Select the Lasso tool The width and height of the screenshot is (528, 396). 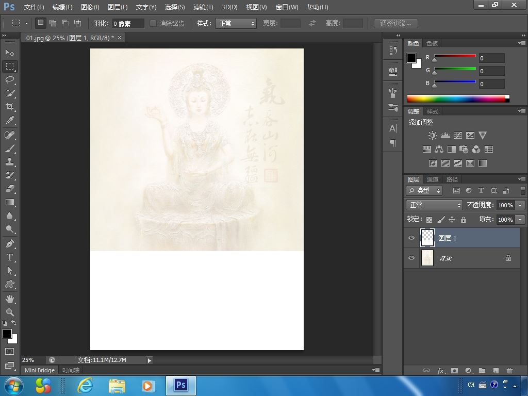(10, 80)
